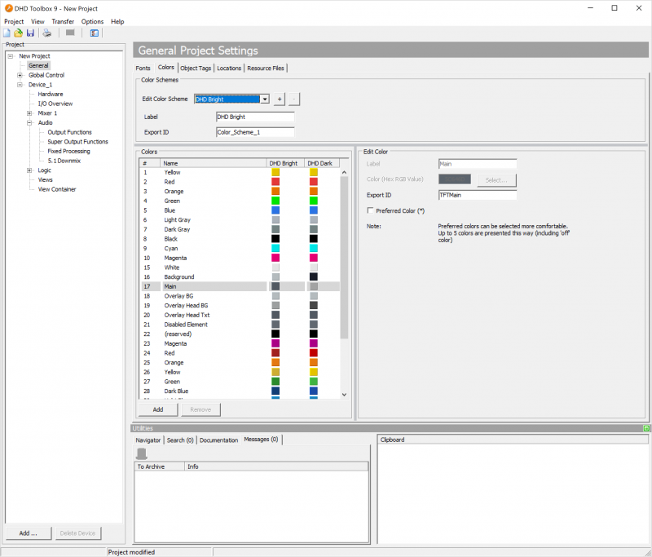
Task: Click the Add ... button under Project tree
Action: 29,533
